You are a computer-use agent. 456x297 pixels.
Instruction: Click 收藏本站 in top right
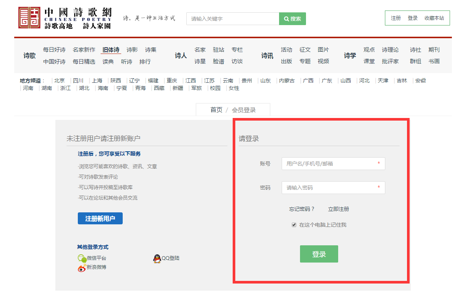tap(434, 18)
